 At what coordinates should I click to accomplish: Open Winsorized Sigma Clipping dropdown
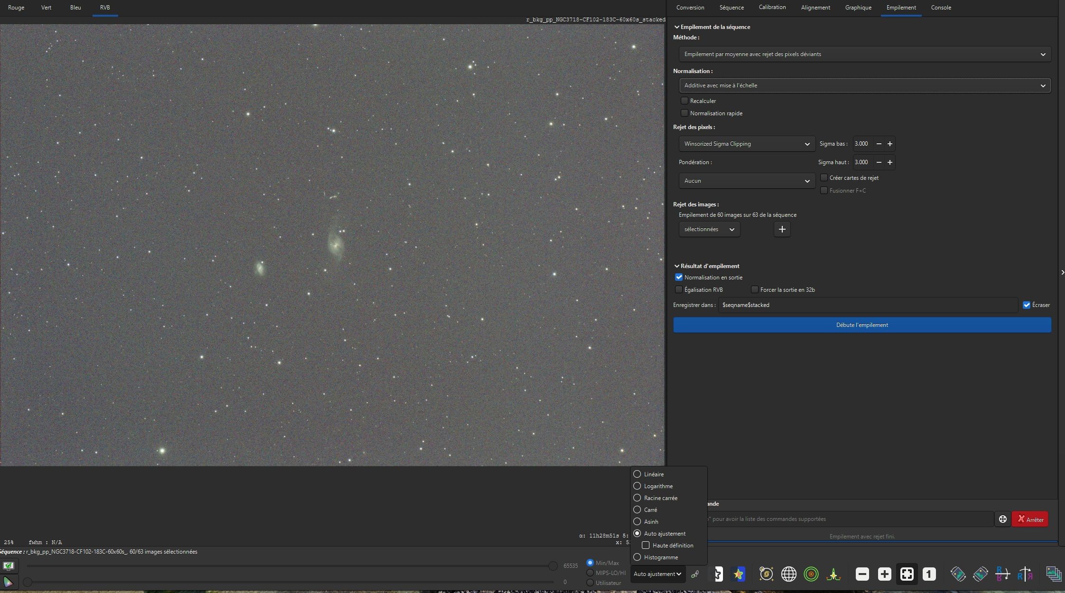[747, 144]
